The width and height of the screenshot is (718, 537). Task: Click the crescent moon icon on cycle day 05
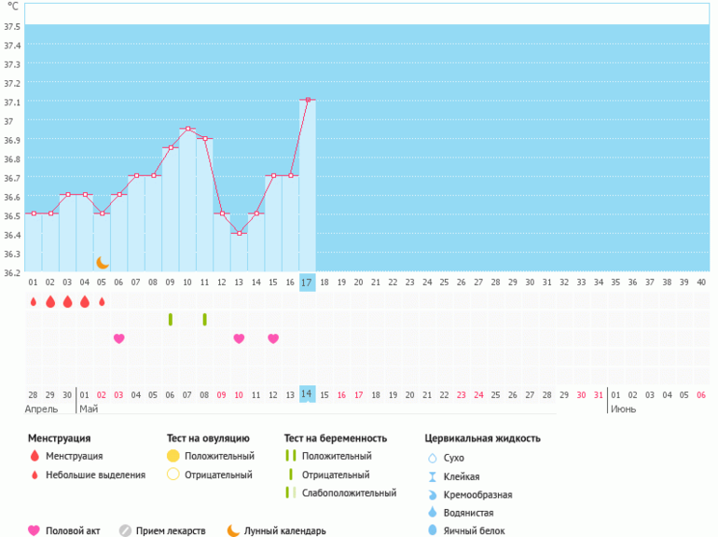(103, 263)
